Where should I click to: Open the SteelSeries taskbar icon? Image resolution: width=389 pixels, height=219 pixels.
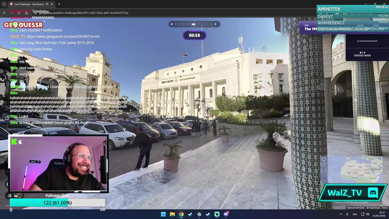tap(199, 214)
